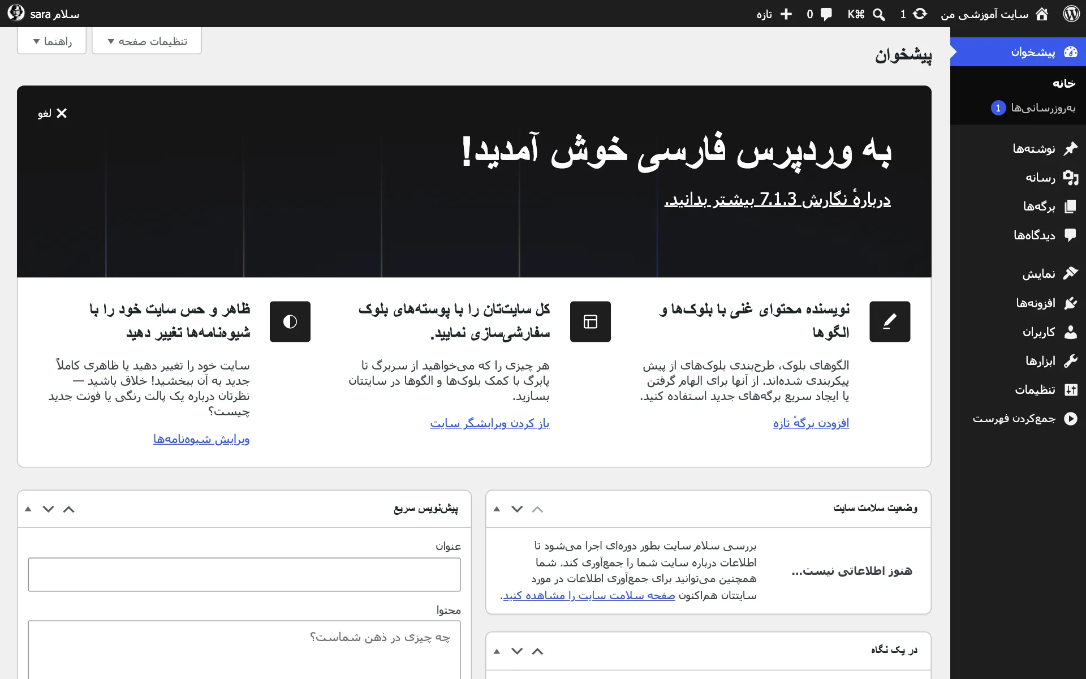Image resolution: width=1086 pixels, height=679 pixels.
Task: Click the pencil block editor icon
Action: (890, 321)
